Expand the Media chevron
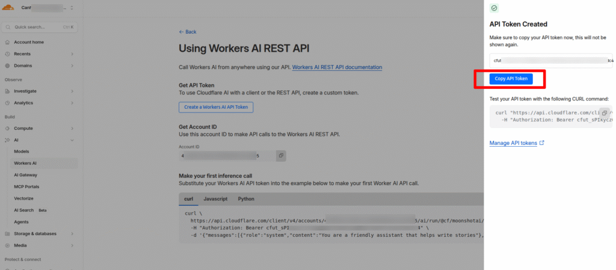 pyautogui.click(x=72, y=245)
